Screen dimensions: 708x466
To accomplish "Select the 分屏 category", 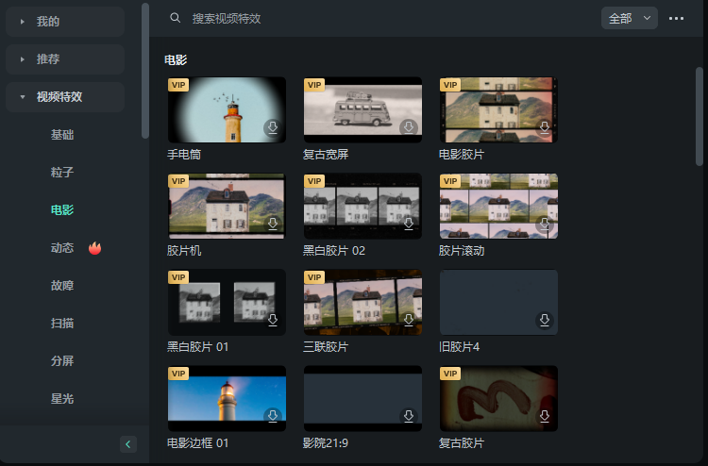I will click(62, 361).
